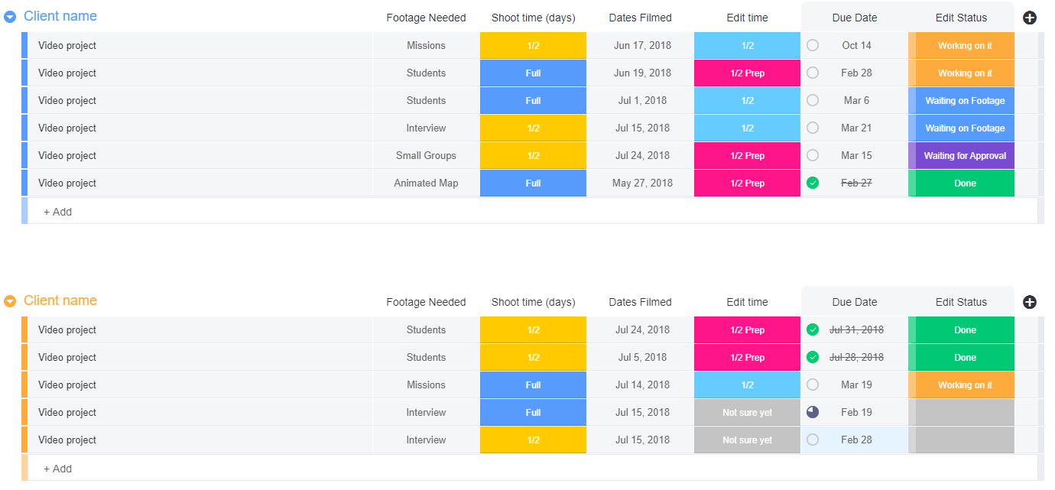The image size is (1055, 490).
Task: Click the add column plus icon in orange group
Action: (x=1029, y=302)
